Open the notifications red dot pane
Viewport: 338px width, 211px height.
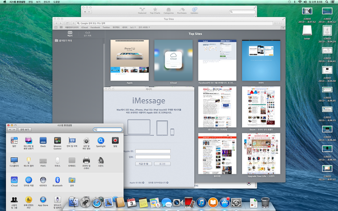115,142
